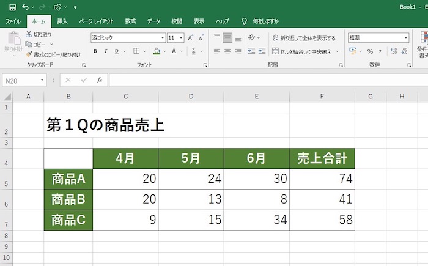Apply the fill color bucket
The width and height of the screenshot is (428, 266).
[157, 51]
